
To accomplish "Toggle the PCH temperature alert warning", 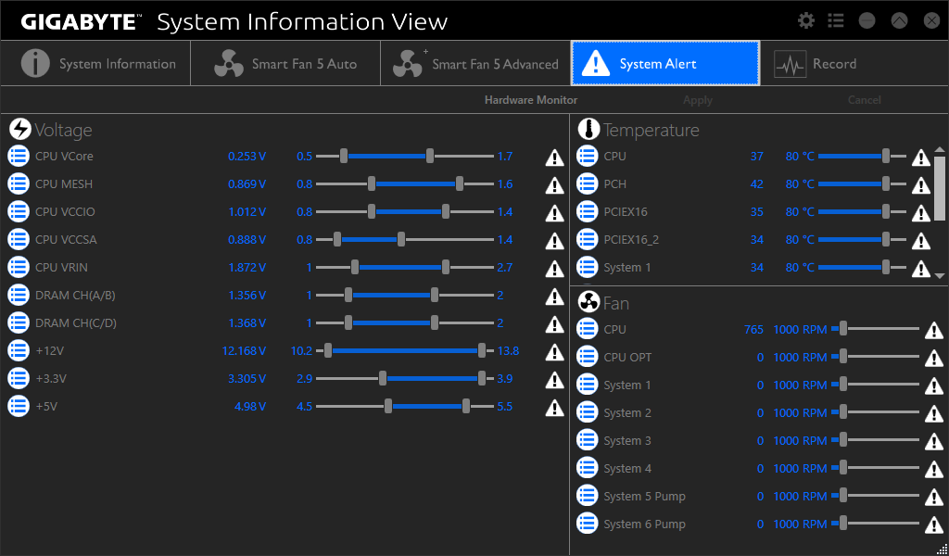I will [x=920, y=185].
